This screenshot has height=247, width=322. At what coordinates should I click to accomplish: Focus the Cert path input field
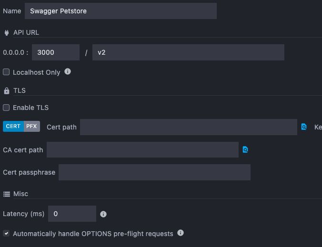click(189, 127)
